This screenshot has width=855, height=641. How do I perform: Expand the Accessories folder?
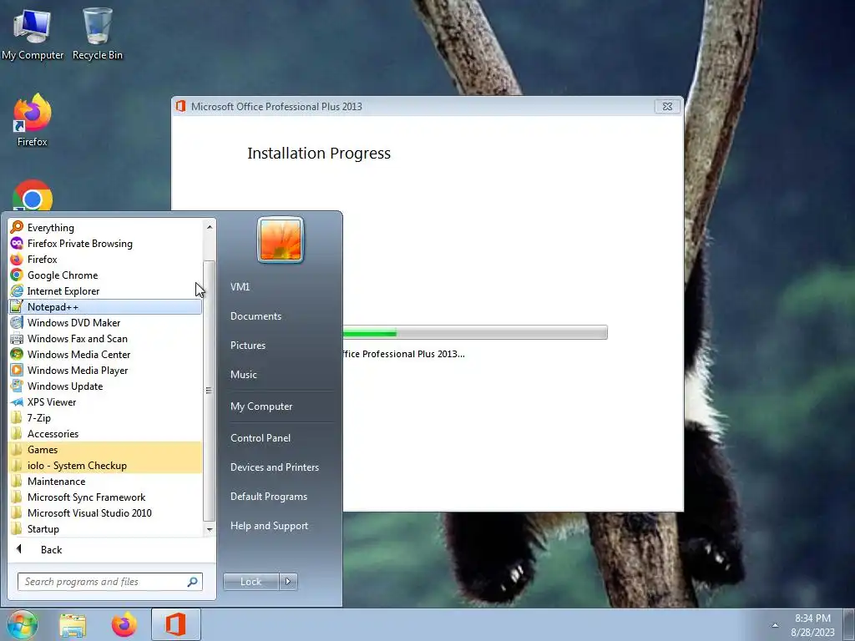(x=105, y=434)
